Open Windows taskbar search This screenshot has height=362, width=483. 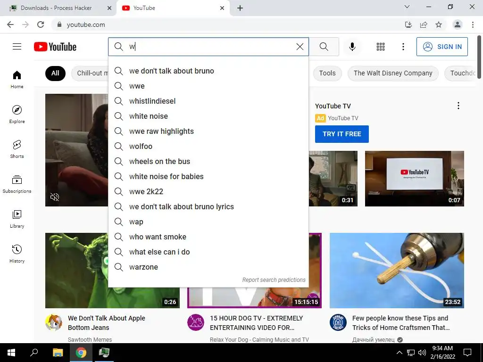[x=34, y=353]
